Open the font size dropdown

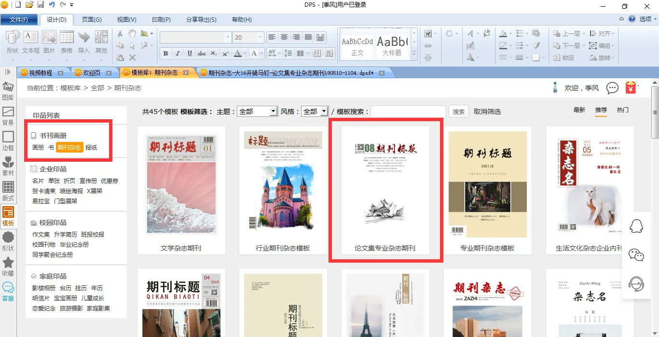261,38
